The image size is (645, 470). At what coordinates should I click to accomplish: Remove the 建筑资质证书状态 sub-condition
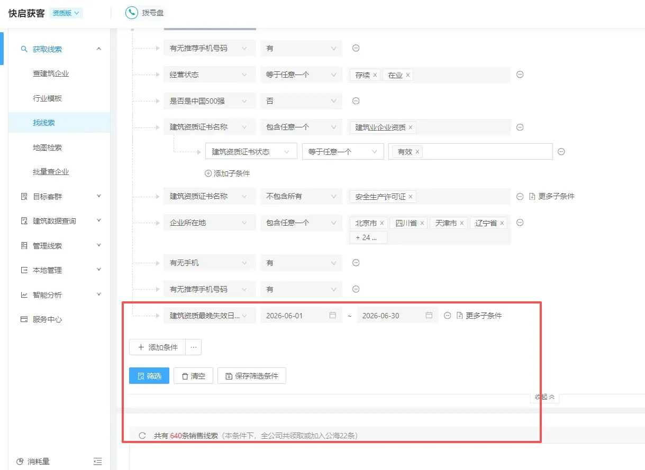coord(561,152)
